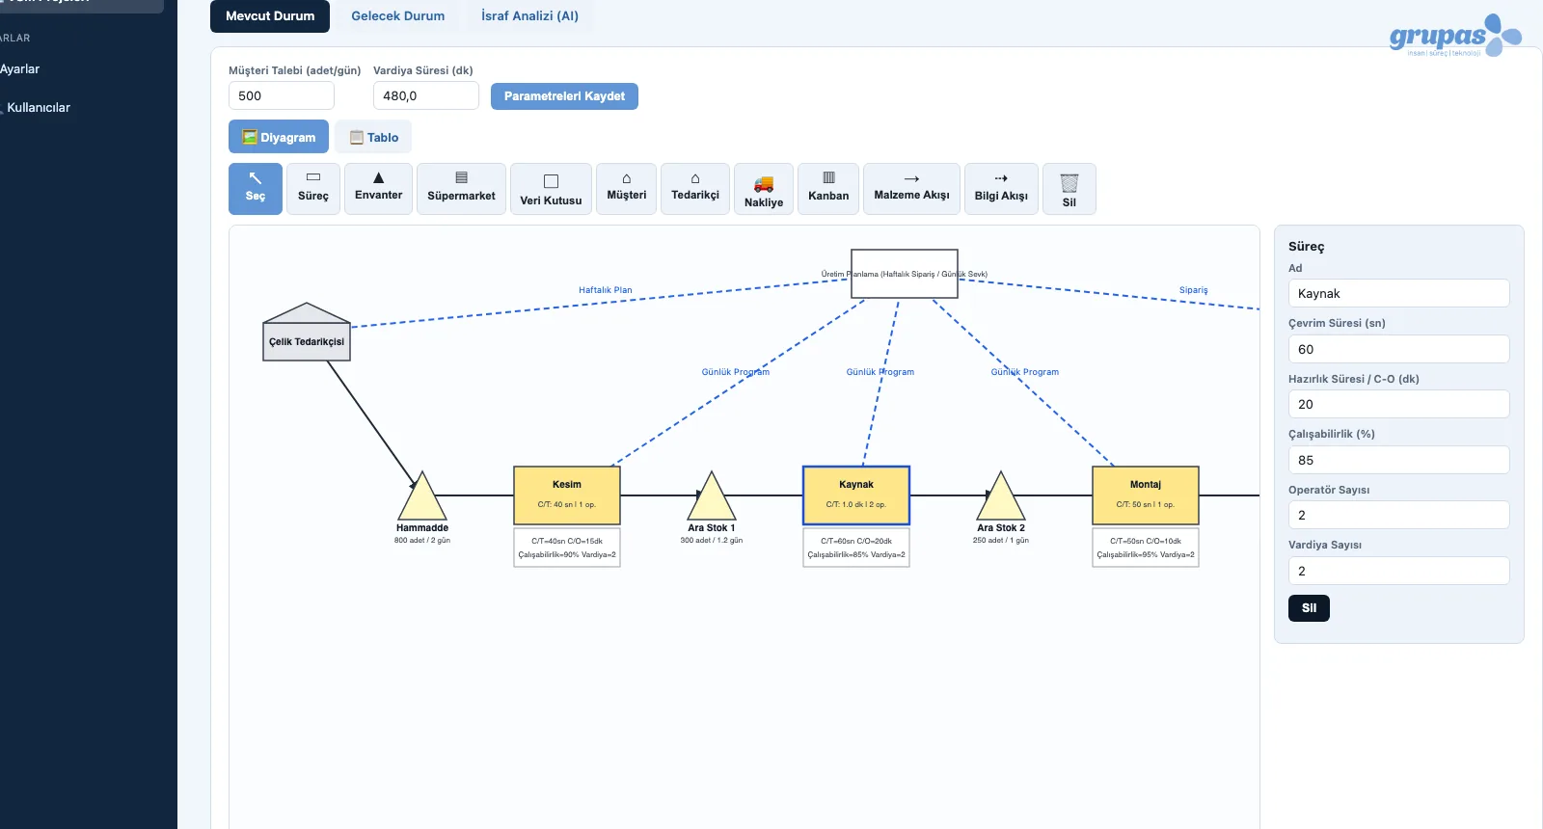Image resolution: width=1543 pixels, height=829 pixels.
Task: Switch to Tablo view
Action: [x=373, y=137]
